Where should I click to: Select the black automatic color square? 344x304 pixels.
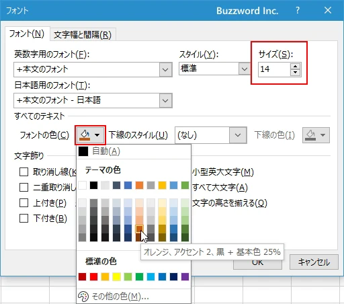pos(83,151)
